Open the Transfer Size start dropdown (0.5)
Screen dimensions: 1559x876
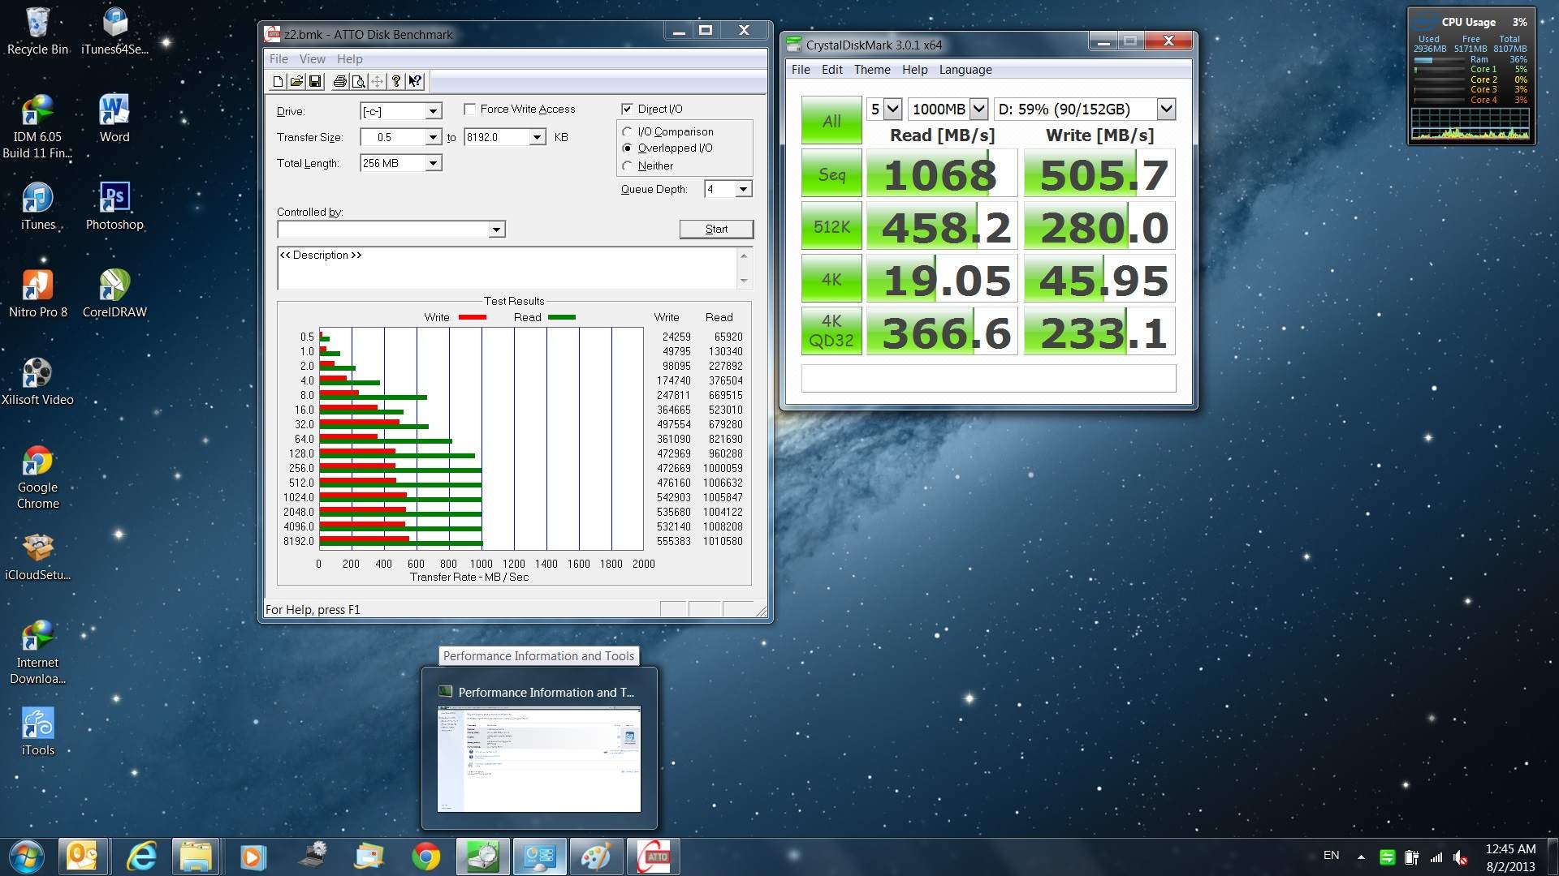434,137
